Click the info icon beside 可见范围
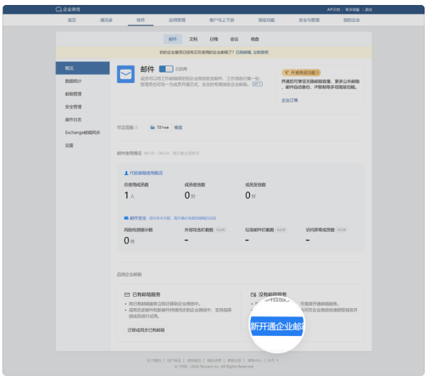The width and height of the screenshot is (429, 384). pos(136,127)
